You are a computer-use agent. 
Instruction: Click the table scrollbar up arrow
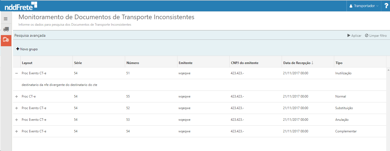point(388,70)
